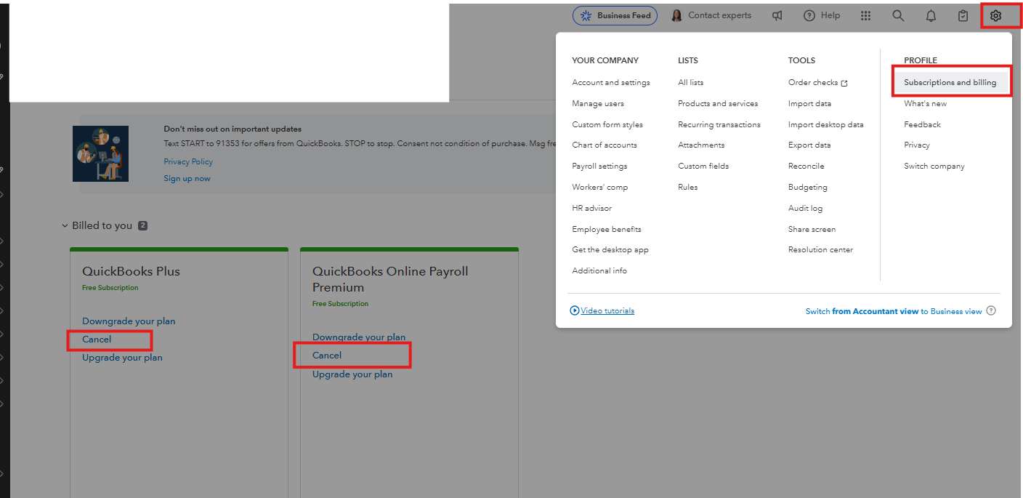Click the Business Feed button
This screenshot has height=498, width=1023.
point(615,15)
